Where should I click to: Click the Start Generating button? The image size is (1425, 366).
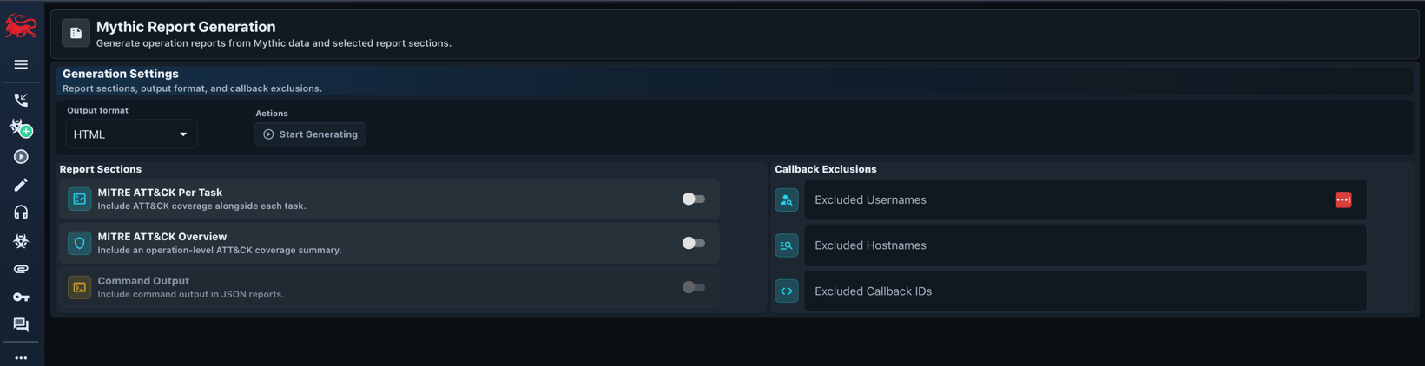pyautogui.click(x=310, y=134)
